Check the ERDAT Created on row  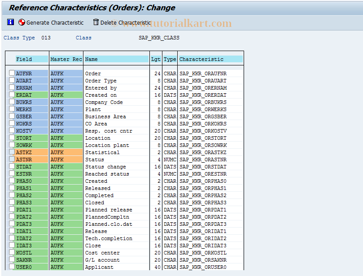pyautogui.click(x=12, y=95)
